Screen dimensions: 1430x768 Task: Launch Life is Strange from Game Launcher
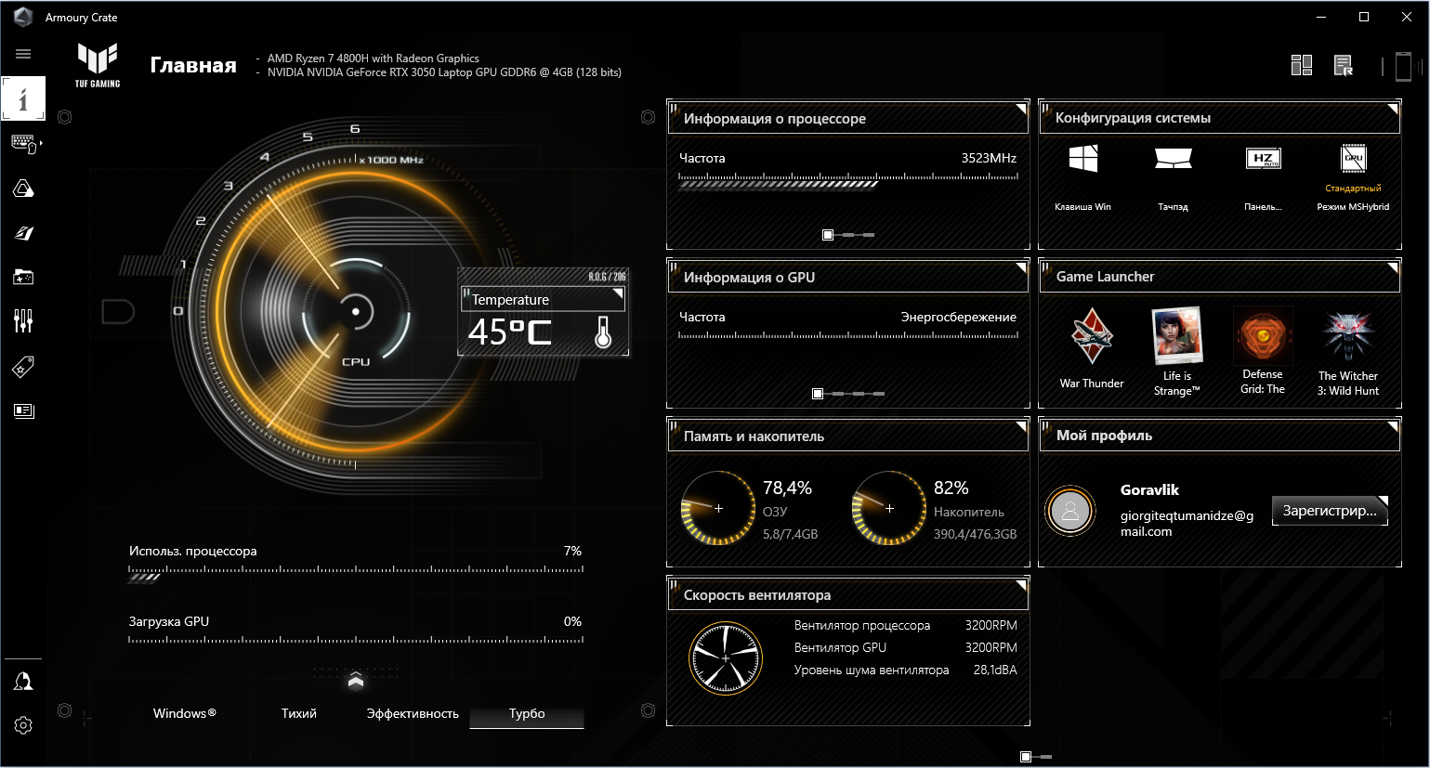point(1176,352)
